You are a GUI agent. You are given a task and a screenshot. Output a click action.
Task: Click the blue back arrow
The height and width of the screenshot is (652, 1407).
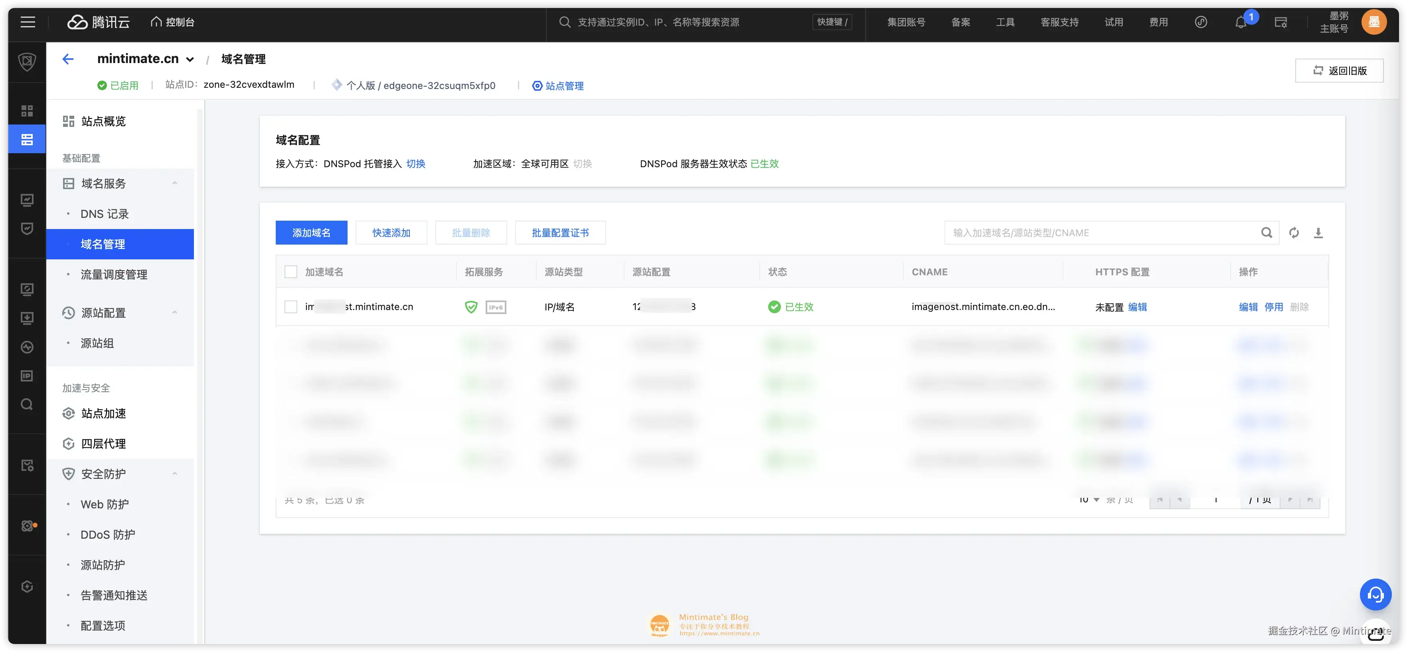click(68, 59)
